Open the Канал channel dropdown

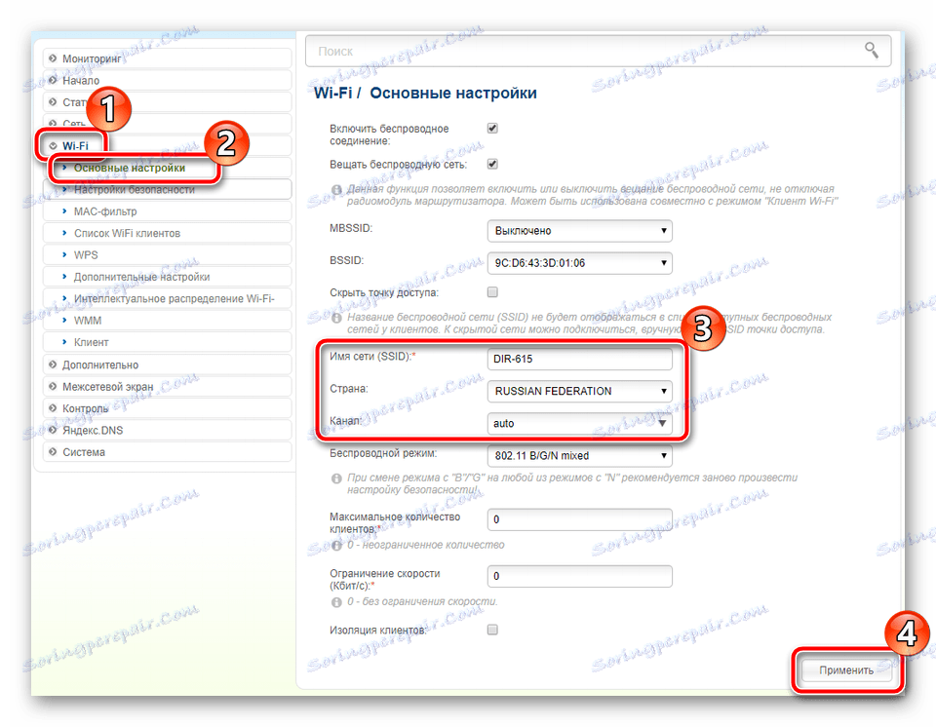tap(579, 423)
